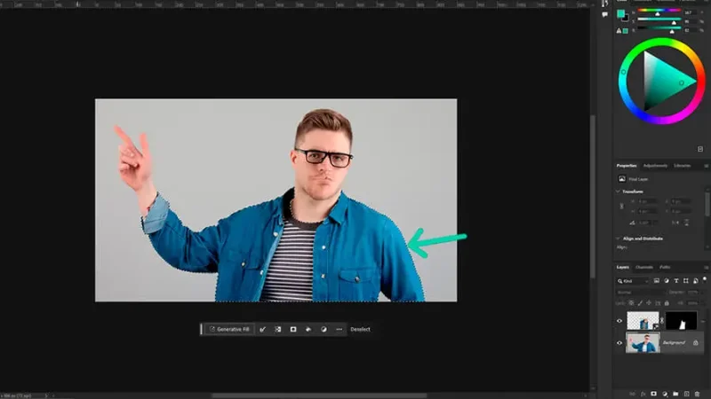Click the Fill Selection bucket icon
The image size is (711, 399).
click(308, 329)
